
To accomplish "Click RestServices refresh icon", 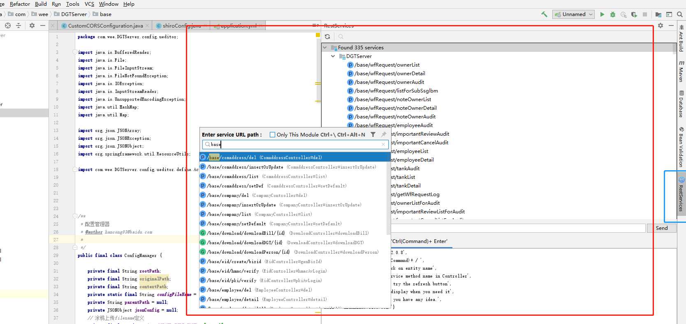I will pos(327,37).
